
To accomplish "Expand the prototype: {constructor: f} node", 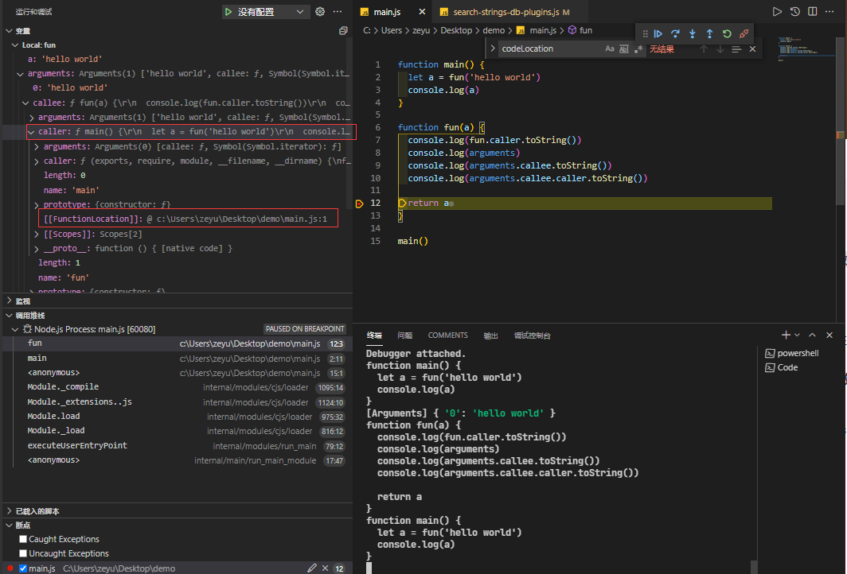I will tap(37, 205).
